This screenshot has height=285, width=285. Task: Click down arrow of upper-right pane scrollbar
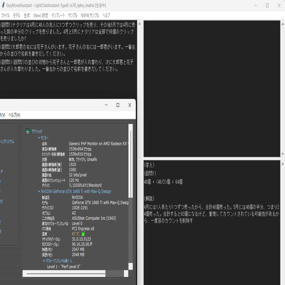[283, 154]
